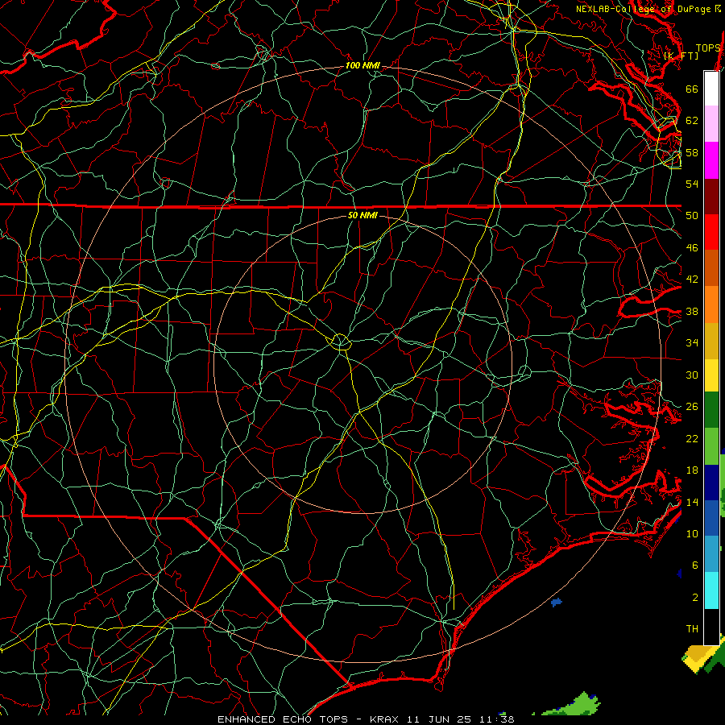Screen dimensions: 725x725
Task: Click the dark green legend band
Action: tap(711, 410)
